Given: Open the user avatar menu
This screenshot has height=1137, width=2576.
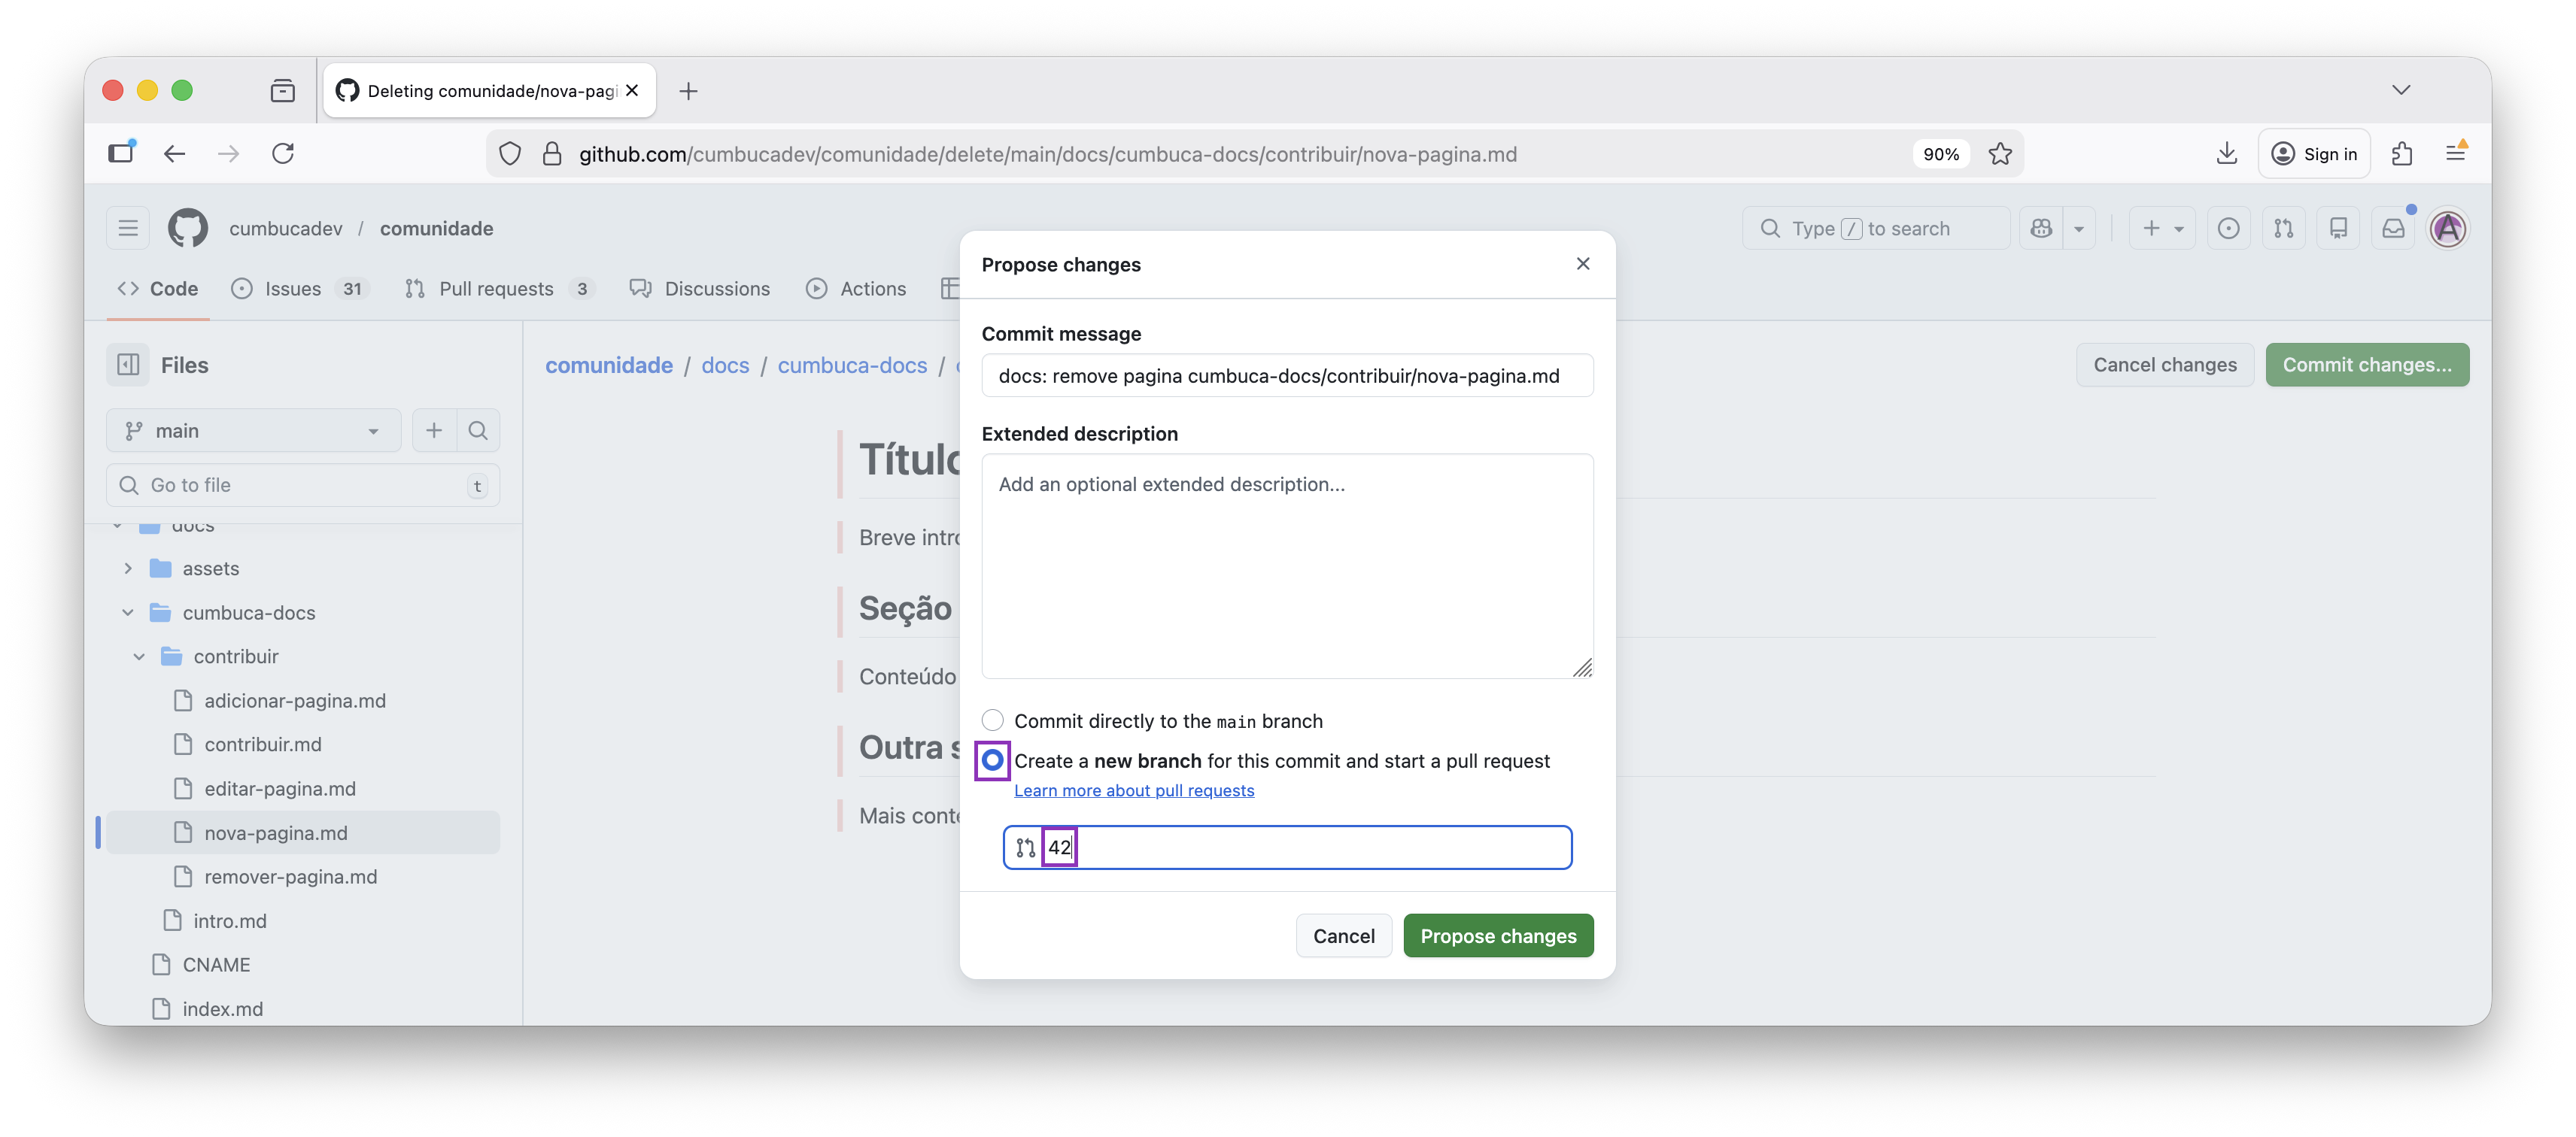Looking at the screenshot, I should tap(2448, 229).
